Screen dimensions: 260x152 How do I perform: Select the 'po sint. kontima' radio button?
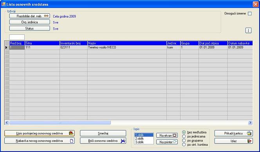184,145
